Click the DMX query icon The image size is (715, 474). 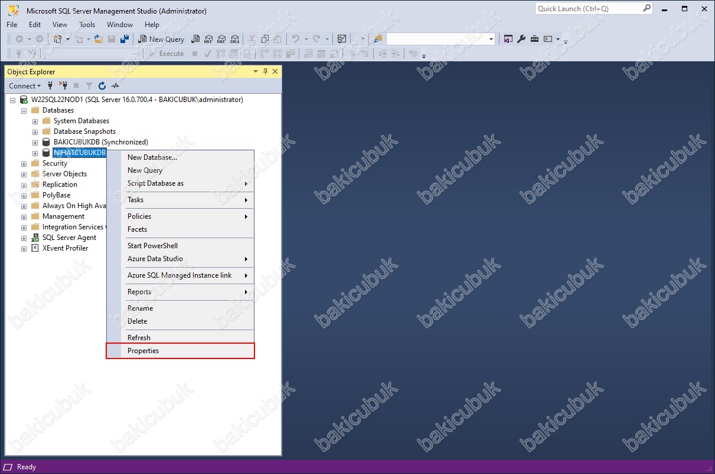(x=221, y=39)
